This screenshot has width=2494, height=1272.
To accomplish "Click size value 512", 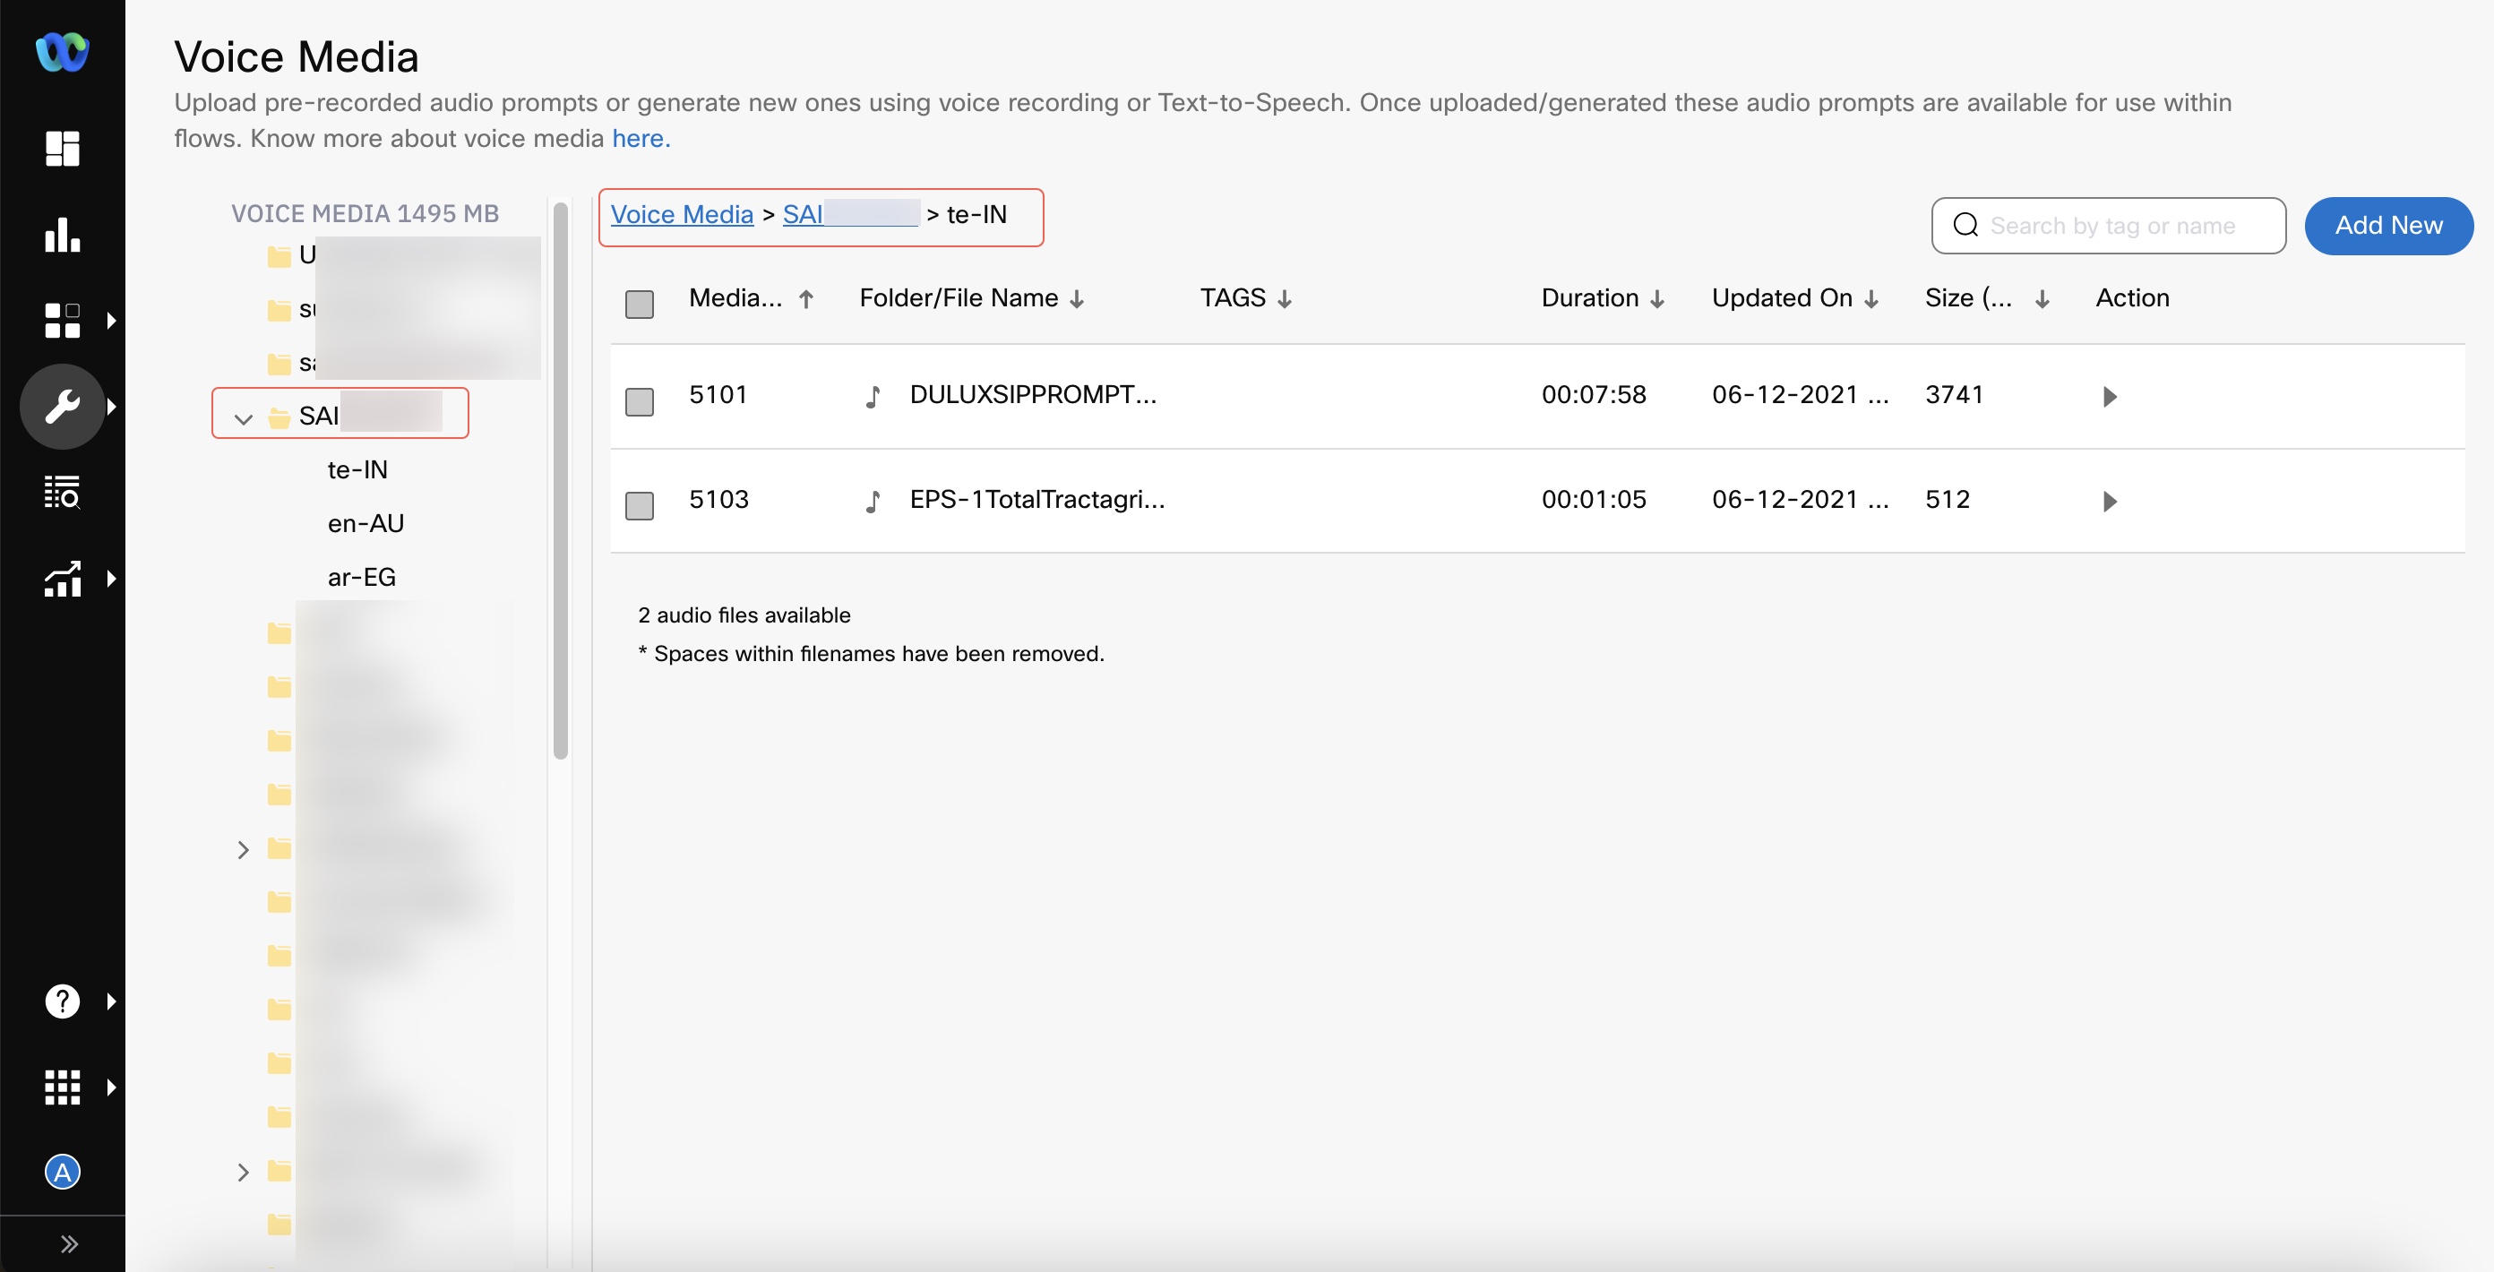I will tap(1947, 500).
